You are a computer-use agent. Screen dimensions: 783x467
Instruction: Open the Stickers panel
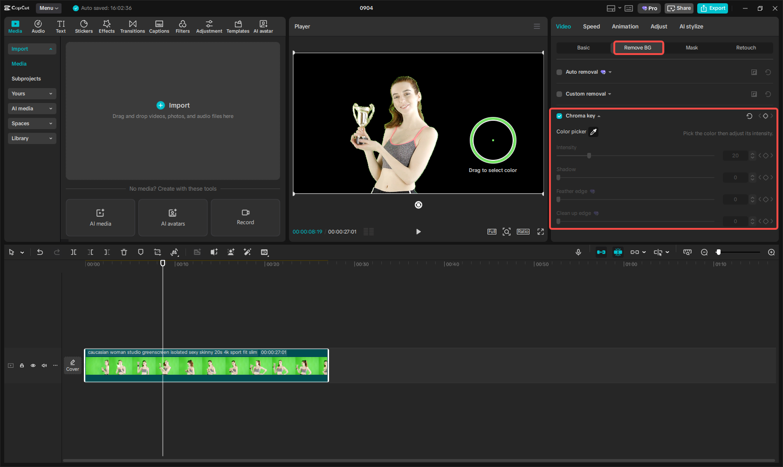click(84, 26)
